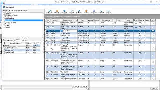
Task: Click the Импорт toolbar icon
Action: click(x=108, y=11)
